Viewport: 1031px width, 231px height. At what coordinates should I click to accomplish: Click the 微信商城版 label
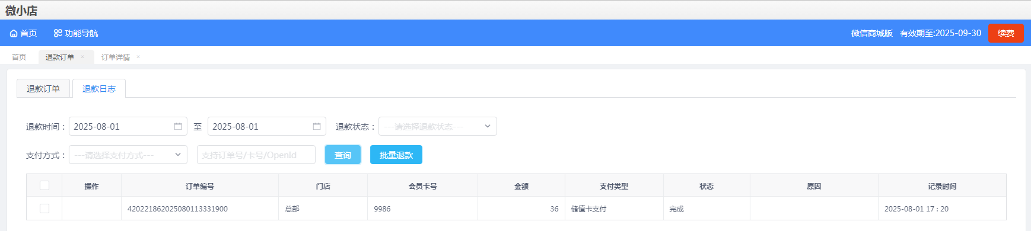pos(872,33)
